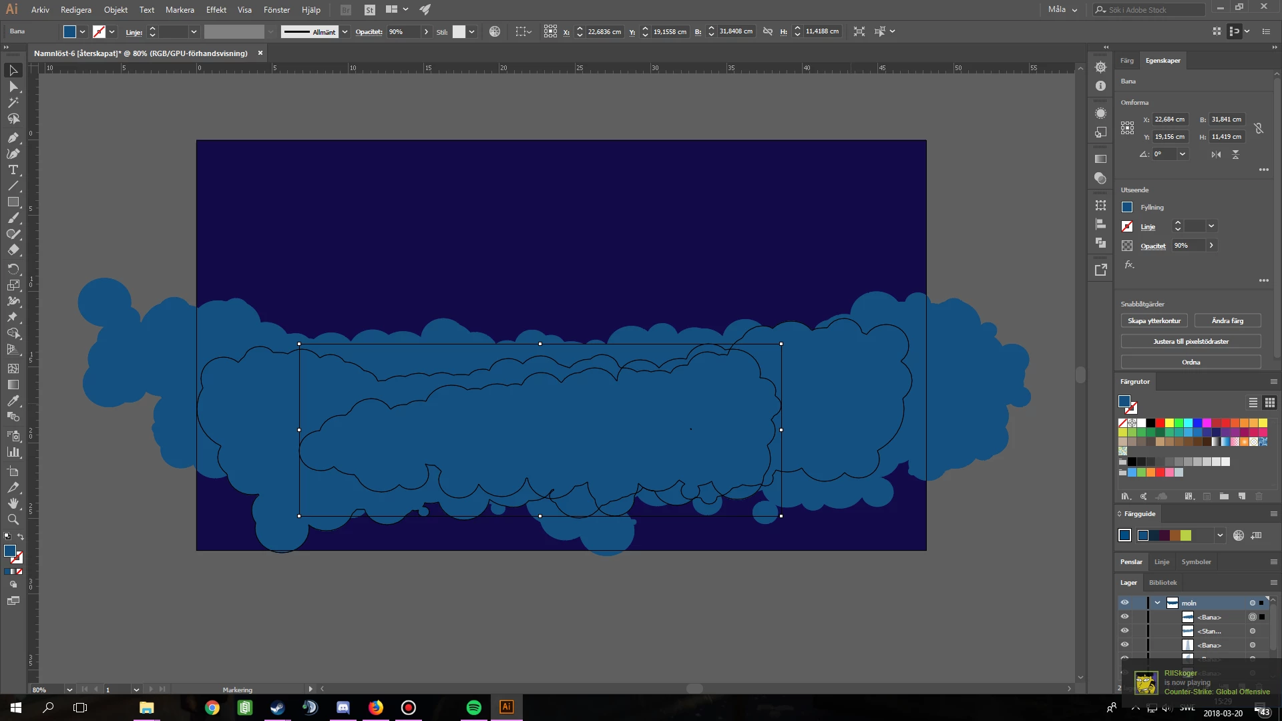Screen dimensions: 1282x721
Task: Click the Skapa ytterkontur button
Action: 1154,321
